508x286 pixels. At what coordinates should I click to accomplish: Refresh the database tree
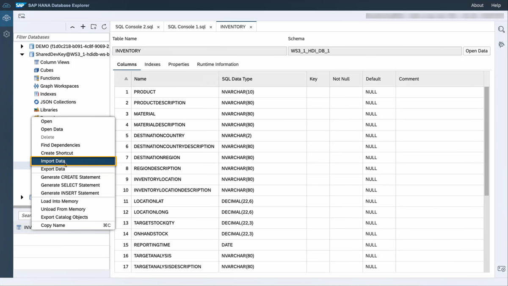click(x=104, y=27)
